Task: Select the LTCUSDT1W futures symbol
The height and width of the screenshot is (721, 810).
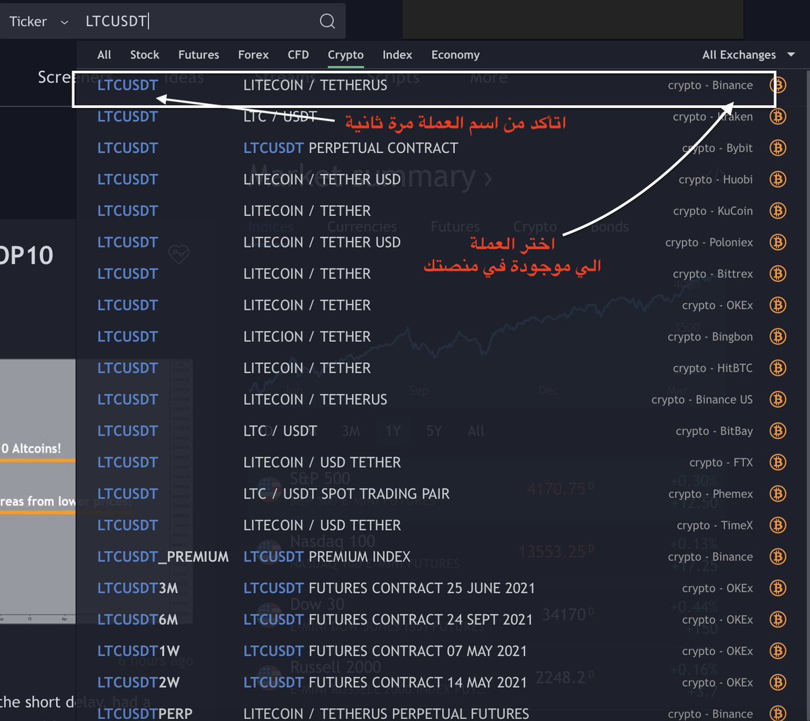Action: pyautogui.click(x=138, y=652)
